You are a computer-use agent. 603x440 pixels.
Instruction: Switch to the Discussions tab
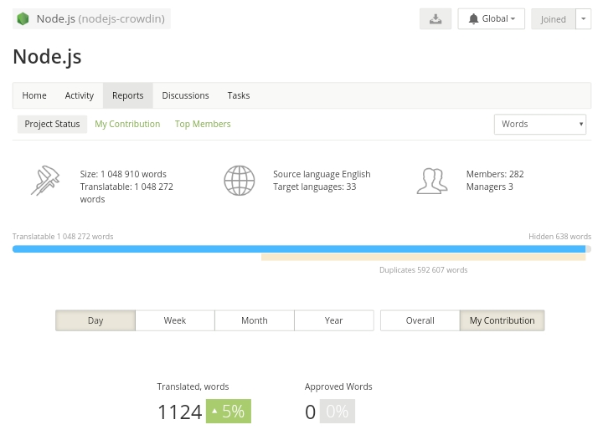tap(185, 95)
